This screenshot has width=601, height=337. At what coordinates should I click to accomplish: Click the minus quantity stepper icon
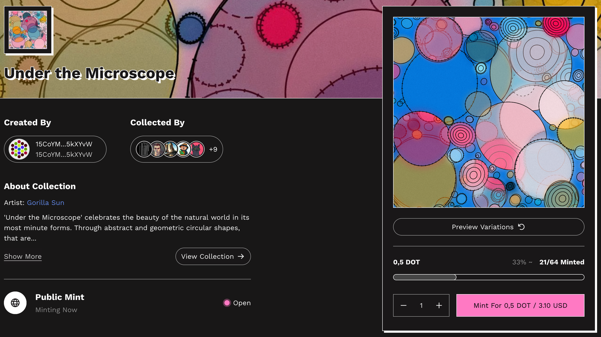[x=403, y=305]
